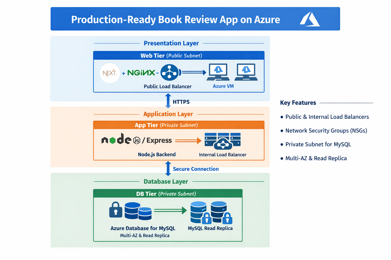Click the "Private Subnet for MySQL" bullet

(316, 144)
